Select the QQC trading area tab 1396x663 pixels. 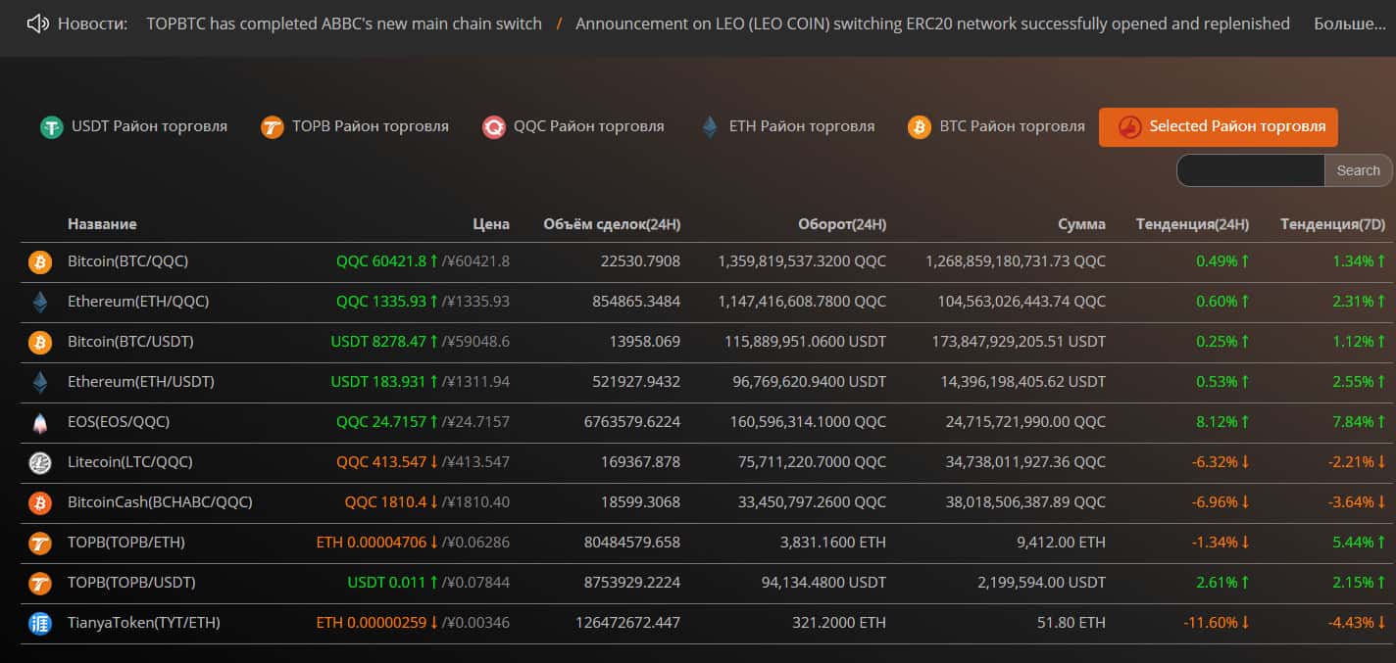[x=573, y=126]
